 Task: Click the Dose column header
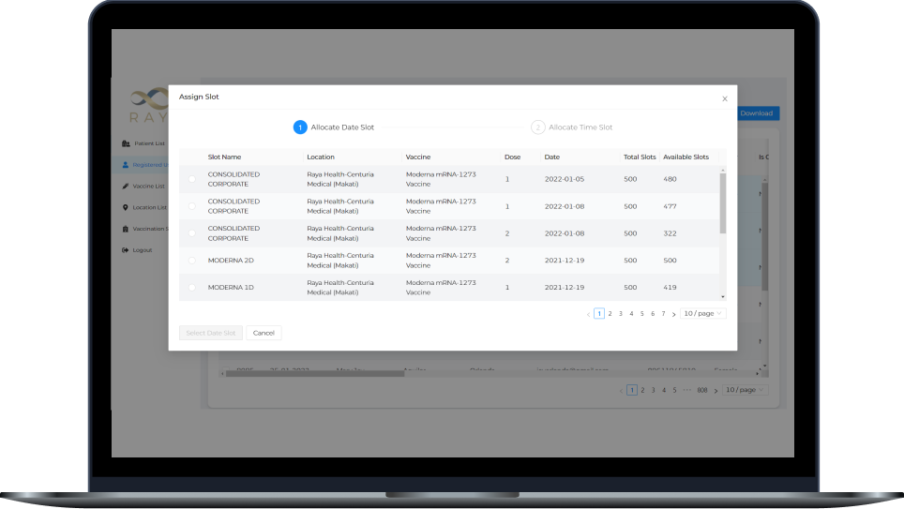[513, 157]
